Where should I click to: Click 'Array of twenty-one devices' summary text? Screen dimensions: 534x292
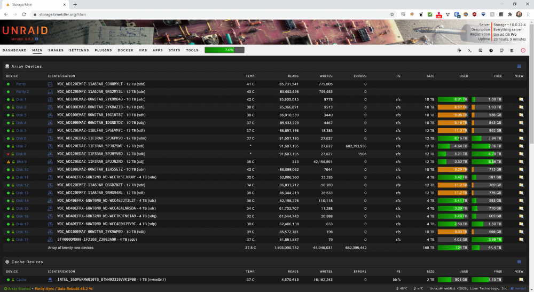point(70,248)
